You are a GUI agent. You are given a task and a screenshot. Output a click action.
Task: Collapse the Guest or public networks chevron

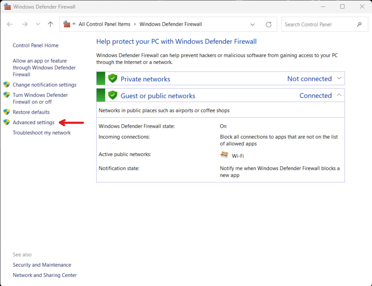(339, 95)
